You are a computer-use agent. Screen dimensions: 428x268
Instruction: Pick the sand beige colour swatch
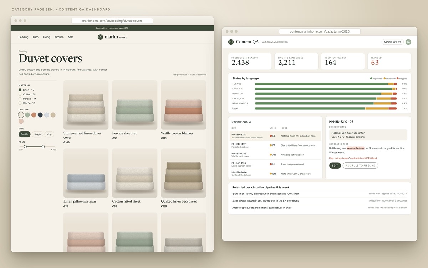pos(53,115)
